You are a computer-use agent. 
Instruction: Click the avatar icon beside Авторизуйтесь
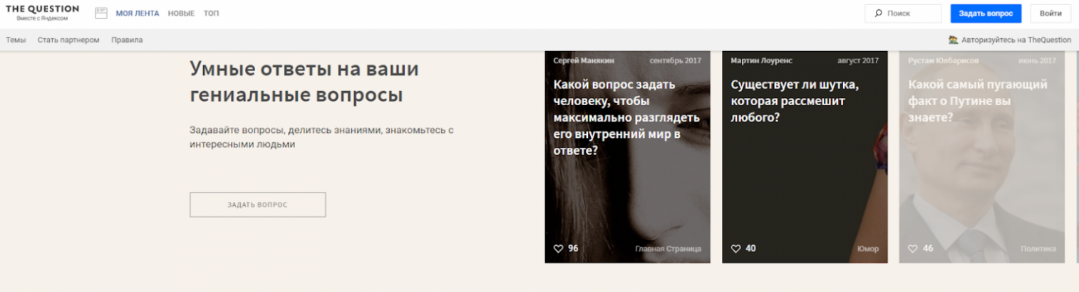point(954,40)
